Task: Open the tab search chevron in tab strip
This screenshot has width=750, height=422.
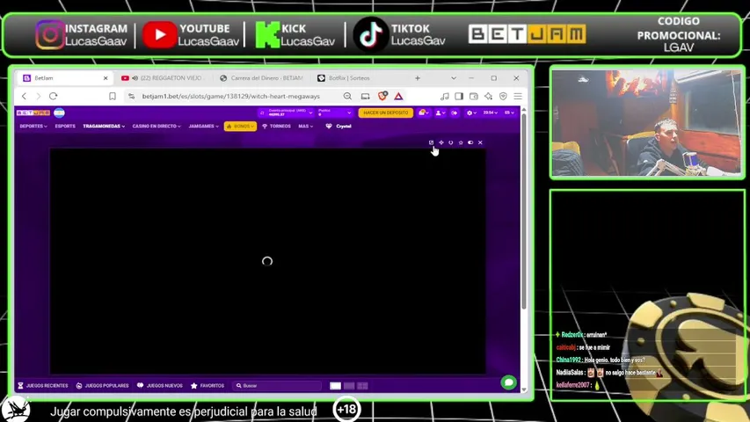Action: [x=454, y=78]
